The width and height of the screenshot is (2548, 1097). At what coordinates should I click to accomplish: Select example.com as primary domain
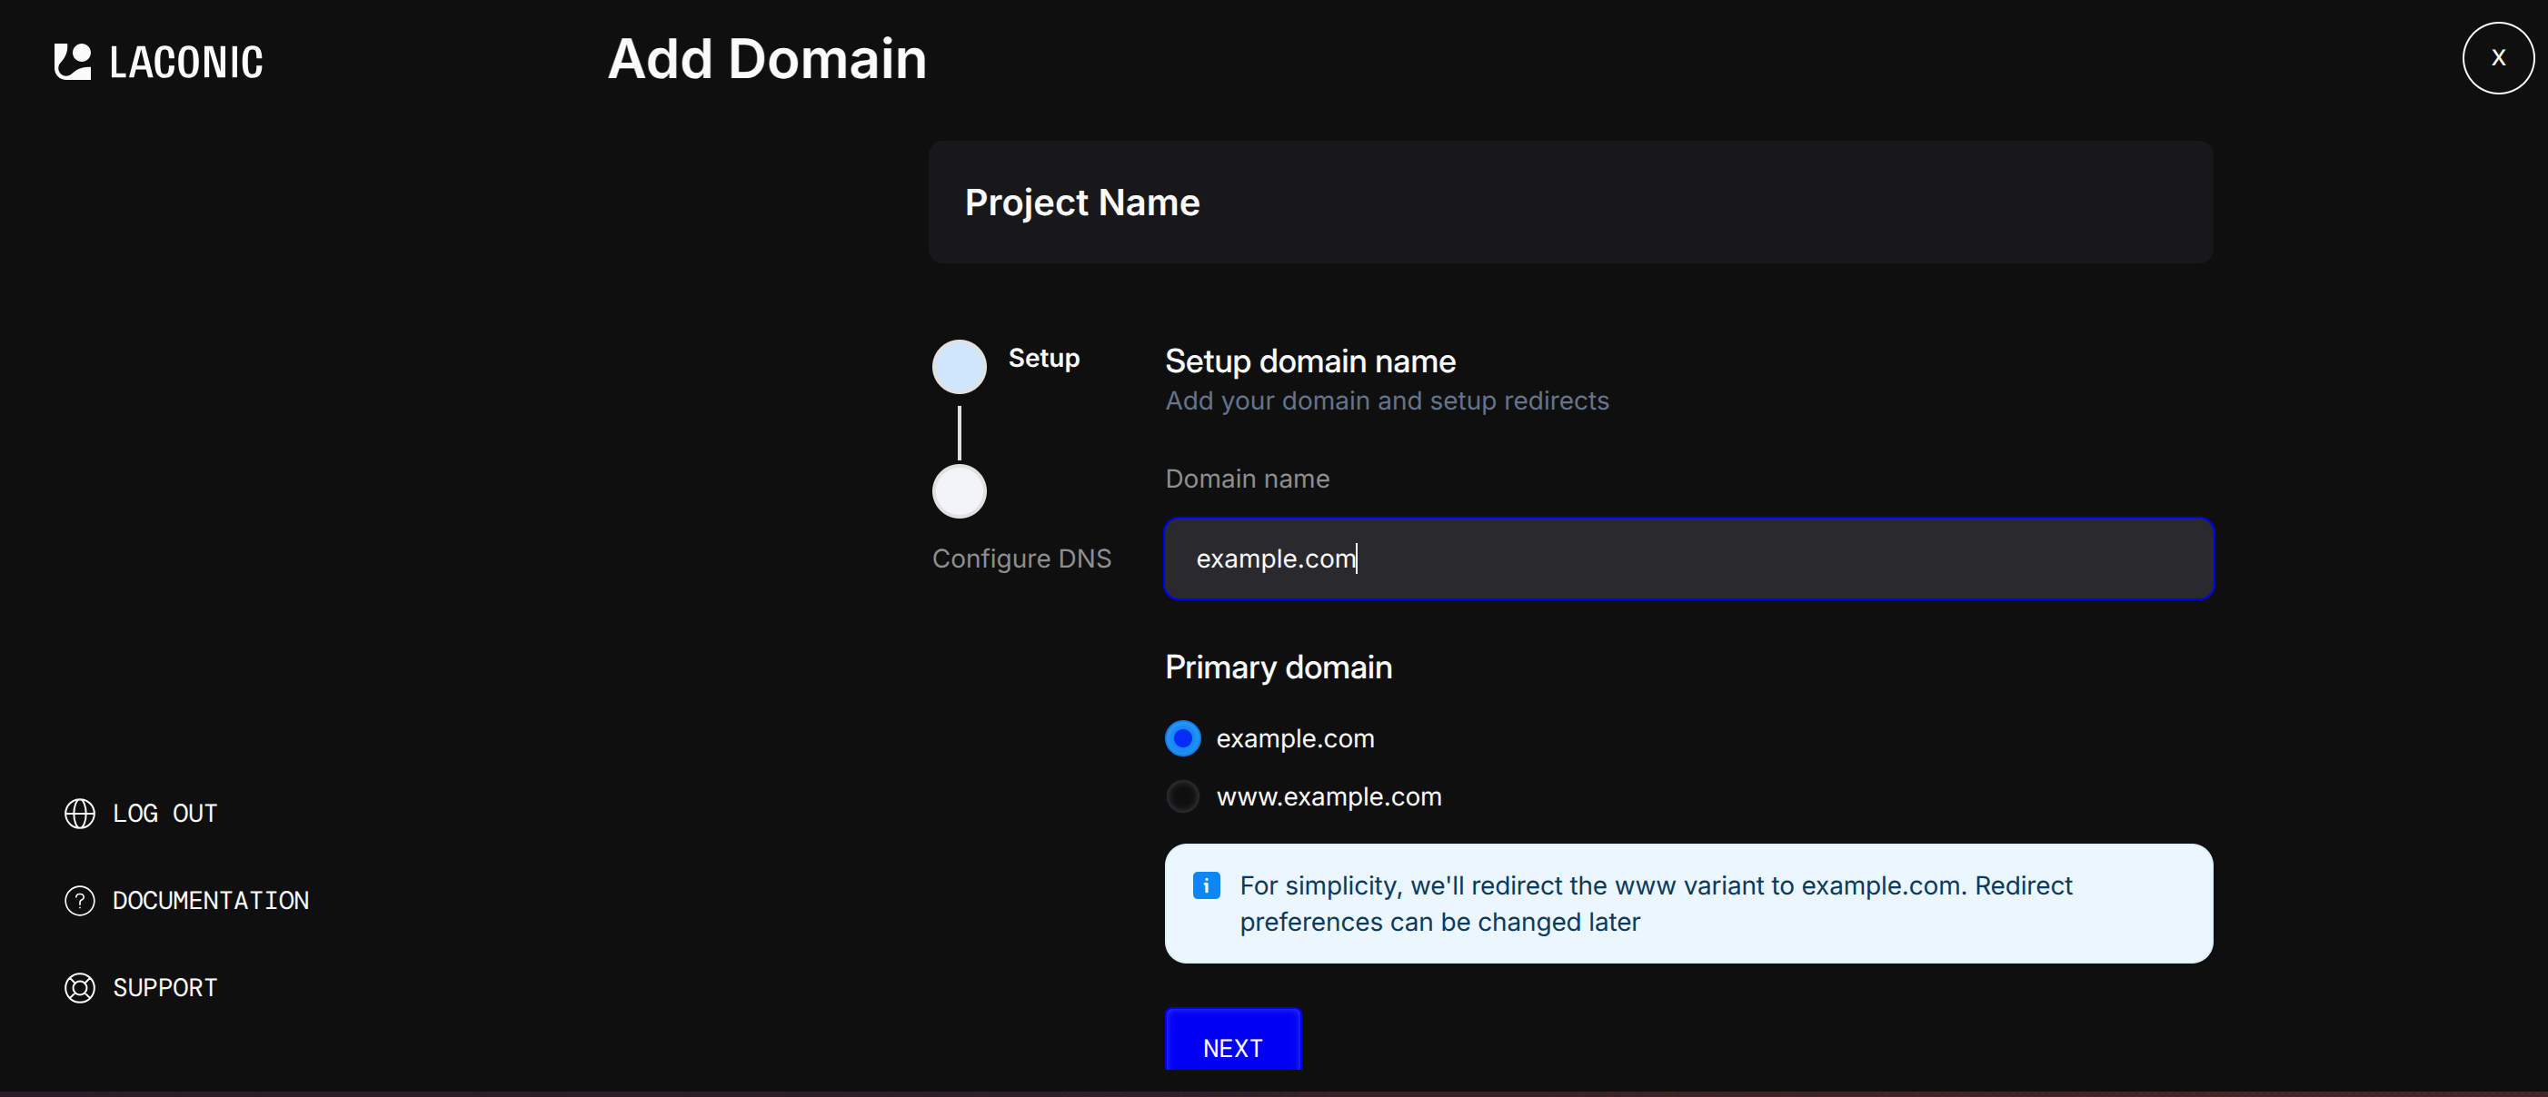(1182, 738)
